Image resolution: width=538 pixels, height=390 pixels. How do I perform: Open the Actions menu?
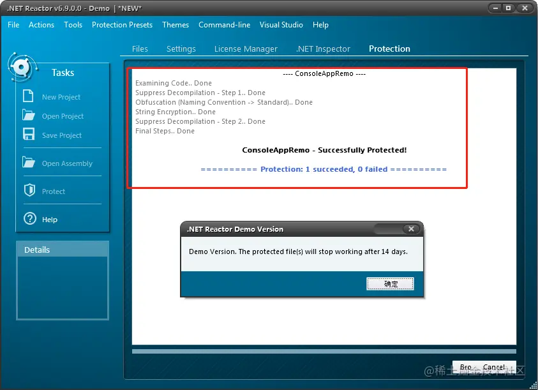41,25
